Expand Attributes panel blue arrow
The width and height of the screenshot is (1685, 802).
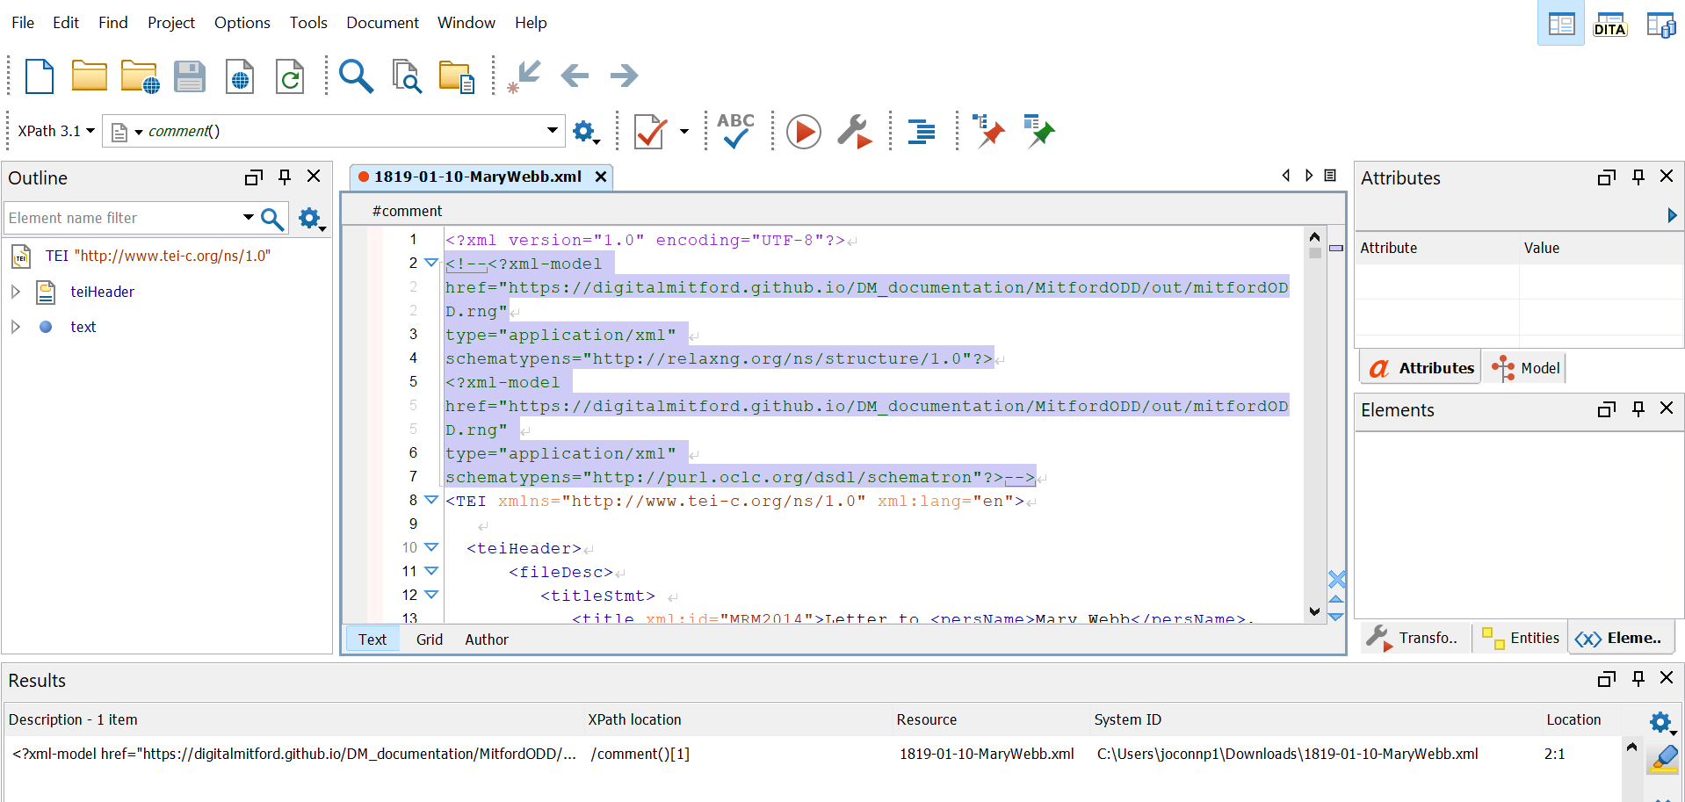coord(1672,215)
